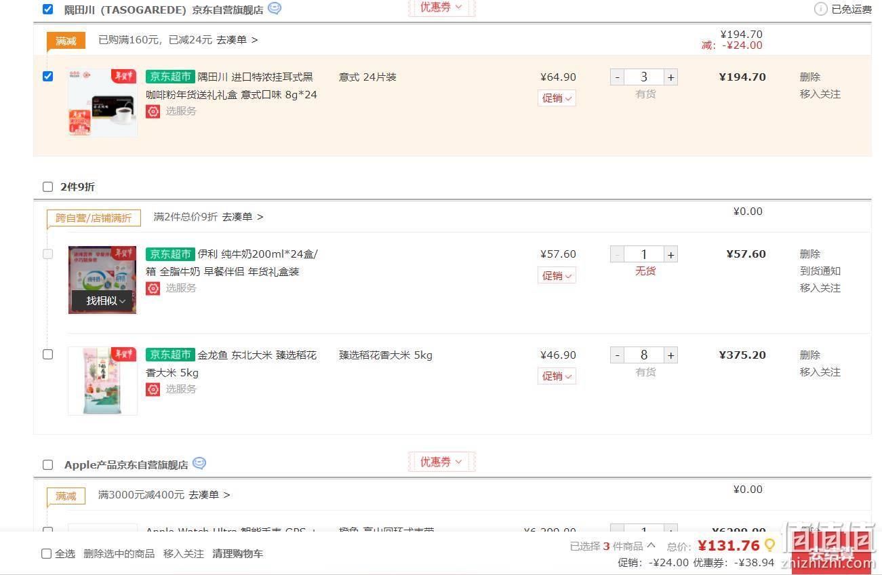This screenshot has height=575, width=882.
Task: Open Apple产品京东自营旗舰店 store link
Action: (x=126, y=465)
